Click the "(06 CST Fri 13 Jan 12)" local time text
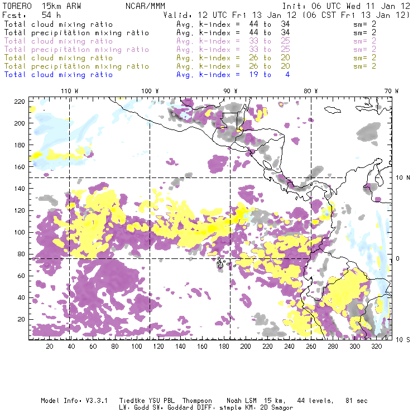This screenshot has height=413, width=413. [356, 15]
